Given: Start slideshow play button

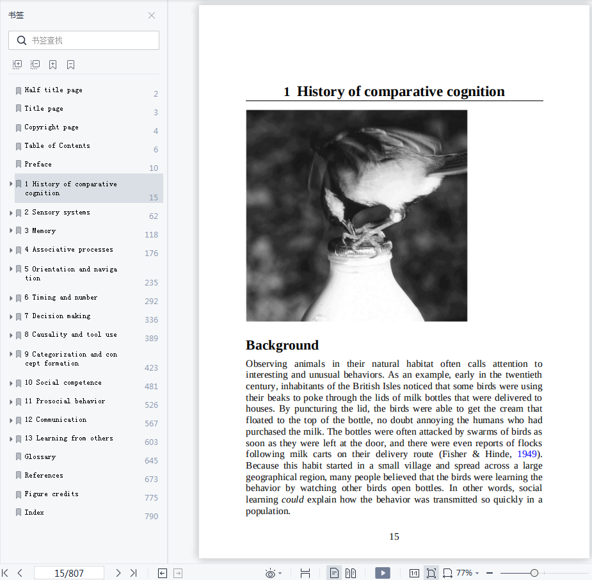Looking at the screenshot, I should click(x=383, y=573).
